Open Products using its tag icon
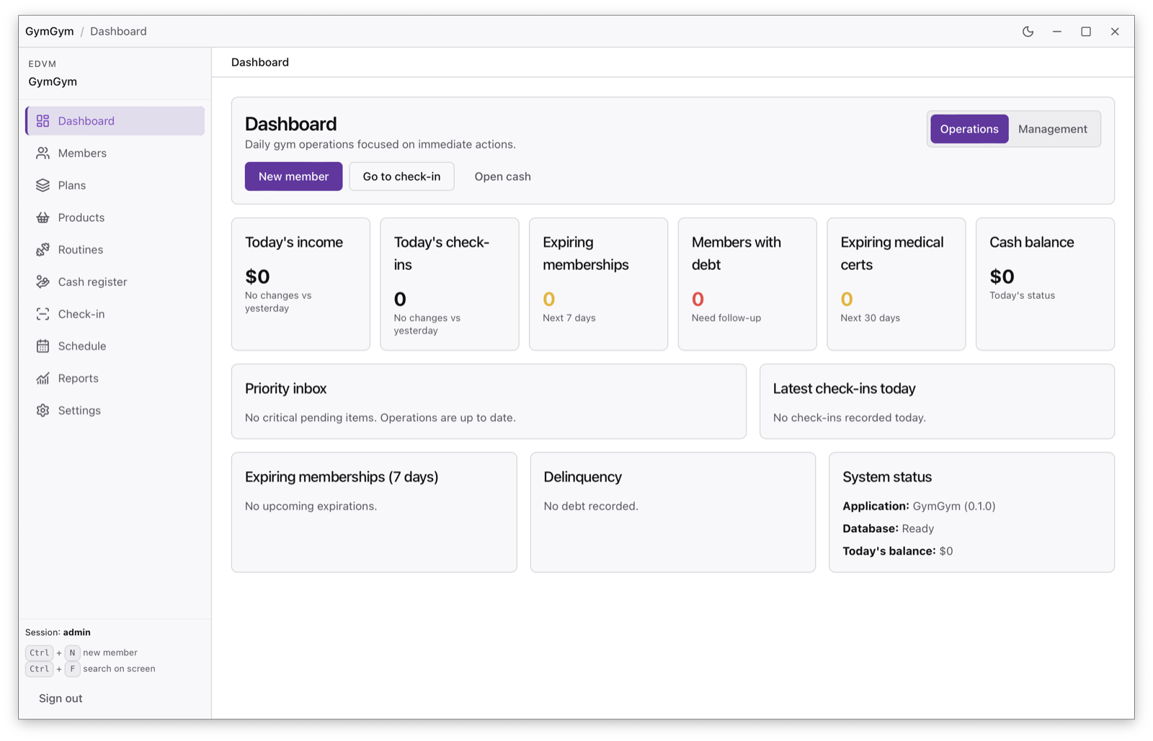1153x741 pixels. point(43,217)
